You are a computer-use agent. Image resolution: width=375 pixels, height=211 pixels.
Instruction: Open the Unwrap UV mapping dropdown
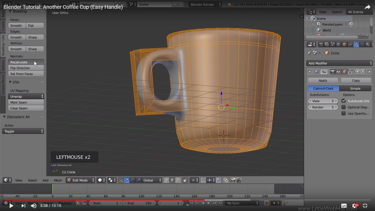click(x=26, y=96)
